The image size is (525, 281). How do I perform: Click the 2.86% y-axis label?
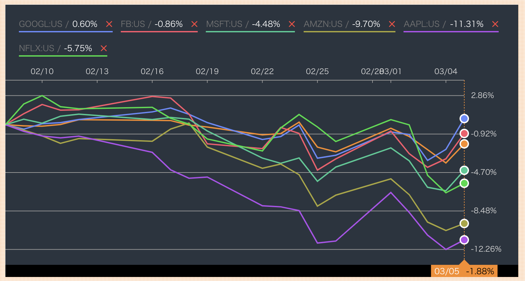(482, 95)
